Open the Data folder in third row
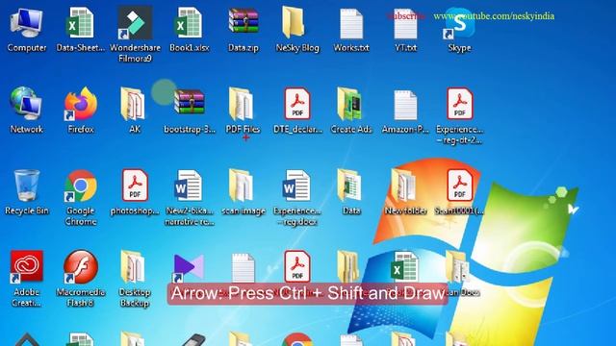 coord(349,185)
